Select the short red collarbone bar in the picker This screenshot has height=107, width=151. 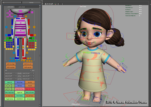tap(23, 18)
